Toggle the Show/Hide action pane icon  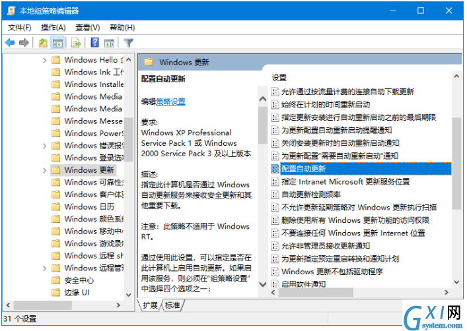coord(109,43)
